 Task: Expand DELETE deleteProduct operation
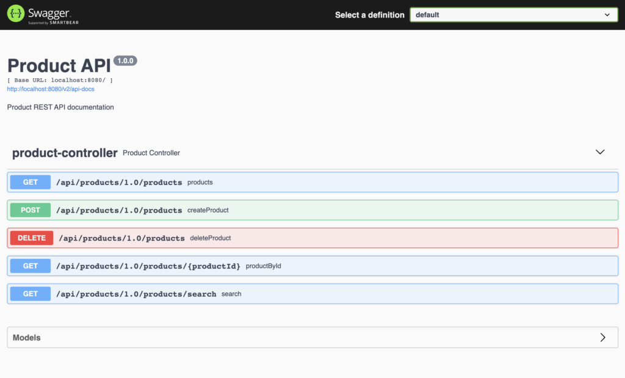[312, 238]
